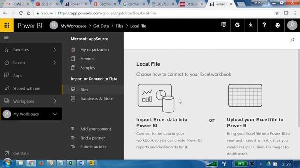Click Find a partner link

[92, 138]
